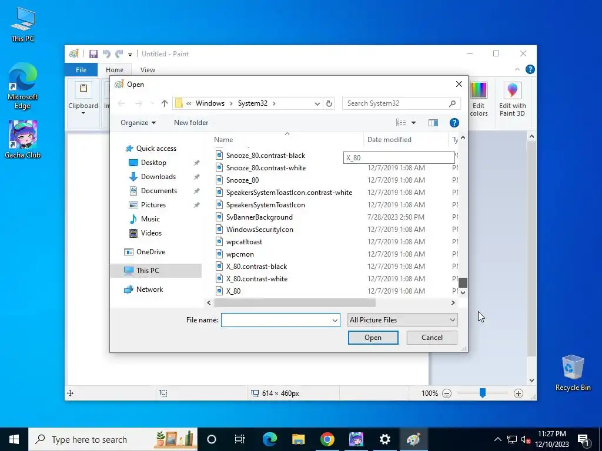Open Pictures in navigation pane

point(153,205)
